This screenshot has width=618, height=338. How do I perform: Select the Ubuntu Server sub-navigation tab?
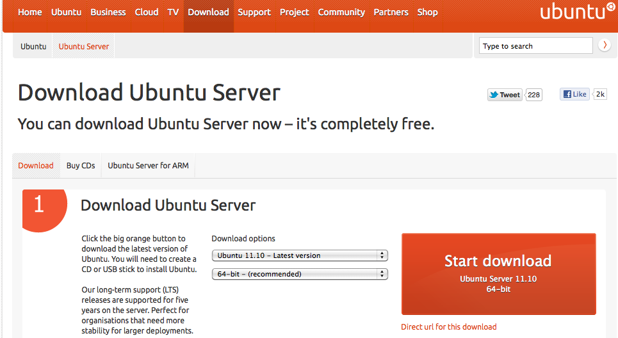pos(83,47)
